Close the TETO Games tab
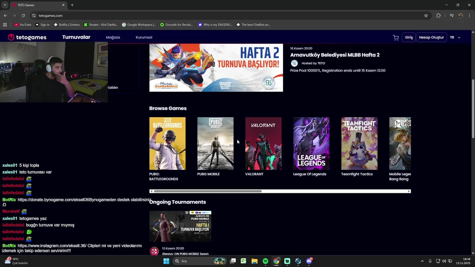 point(63,5)
